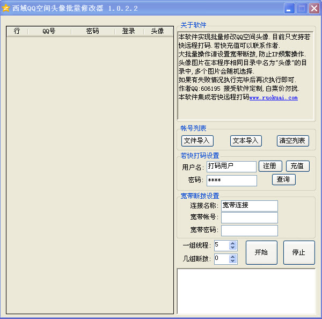Minimize the window
Screen dimensions: 322x319
coord(289,9)
